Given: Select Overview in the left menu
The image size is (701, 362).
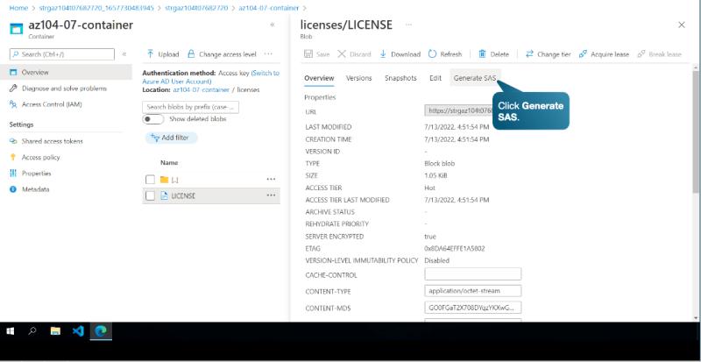Looking at the screenshot, I should point(67,72).
